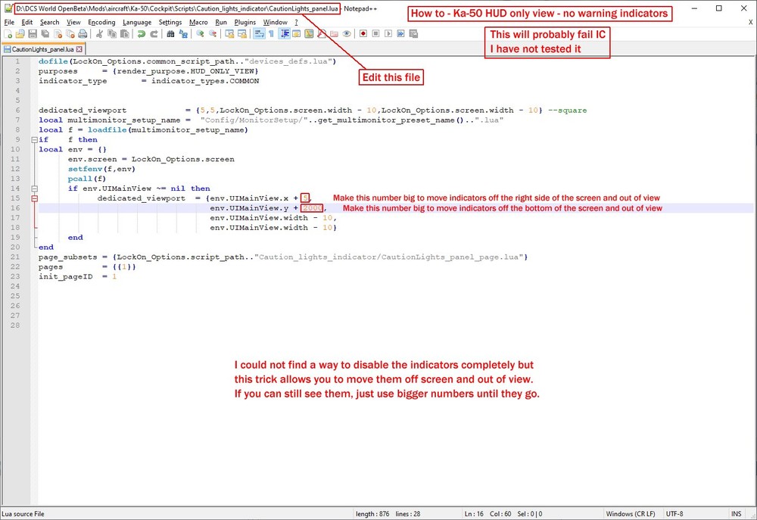Viewport: 757px width, 520px height.
Task: Open the Language menu
Action: 136,22
